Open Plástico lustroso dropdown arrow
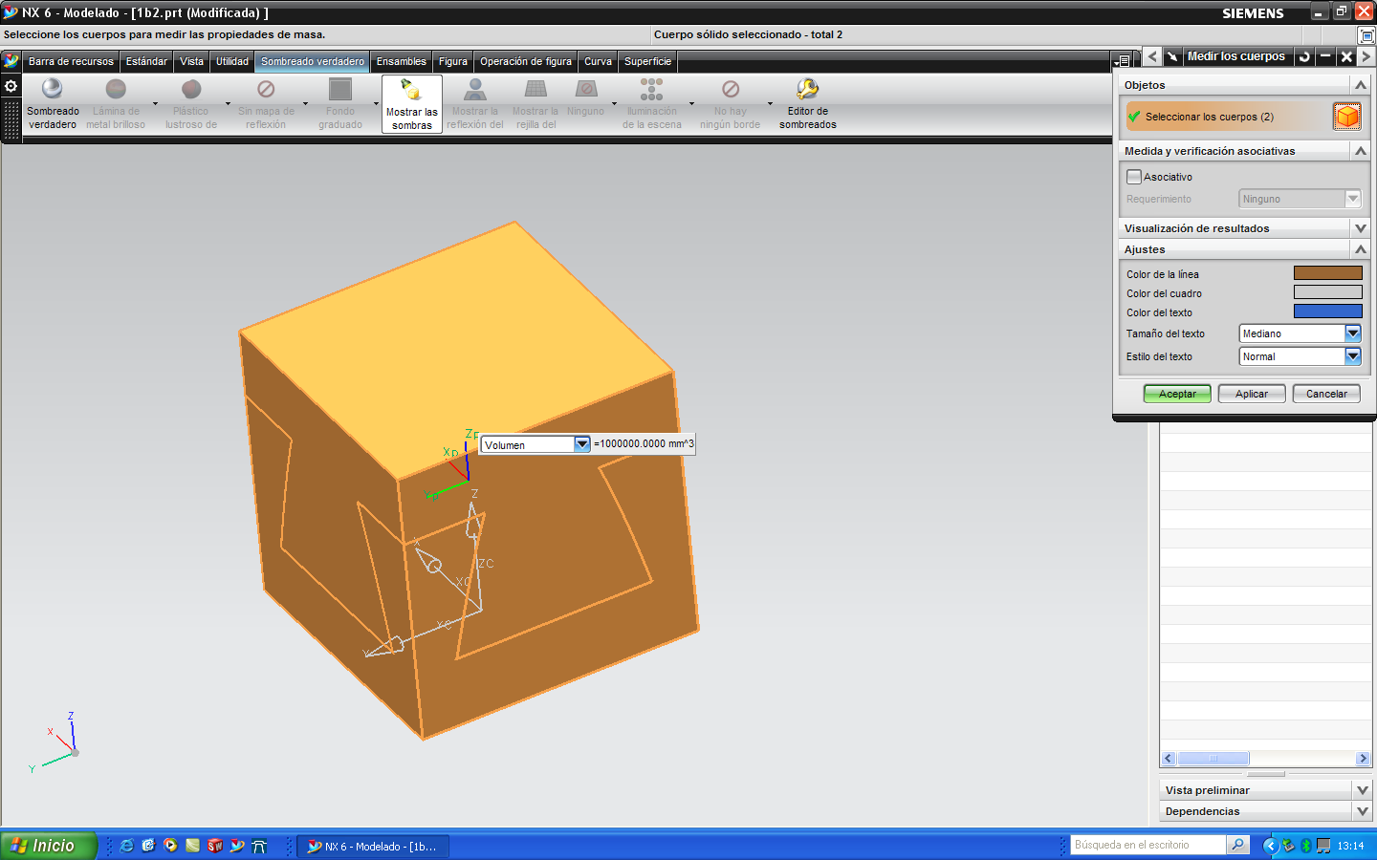1377x860 pixels. coord(228,103)
